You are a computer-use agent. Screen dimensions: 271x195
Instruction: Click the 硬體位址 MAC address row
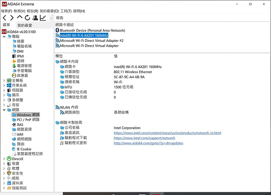(x=102, y=77)
